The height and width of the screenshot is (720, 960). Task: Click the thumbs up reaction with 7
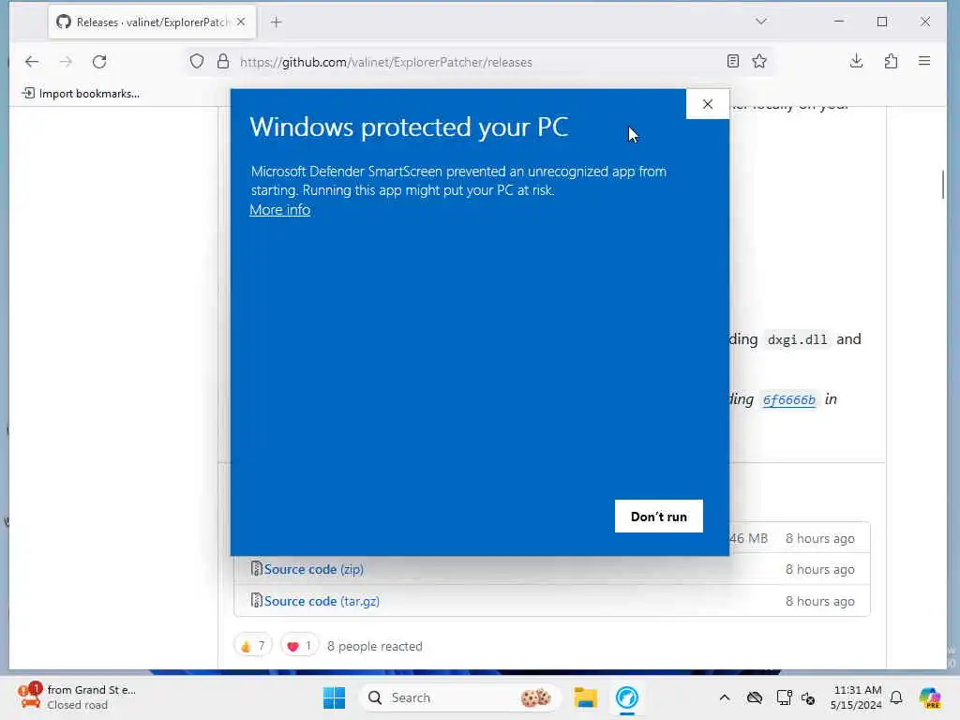point(253,646)
